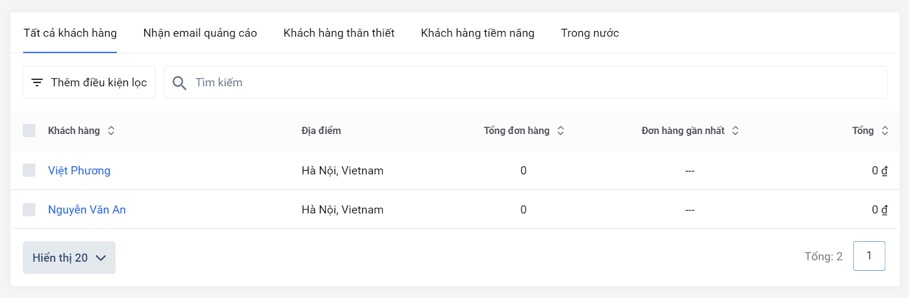Switch to Khách hàng thân thiết tab
Viewport: 909px width, 298px height.
pos(339,33)
